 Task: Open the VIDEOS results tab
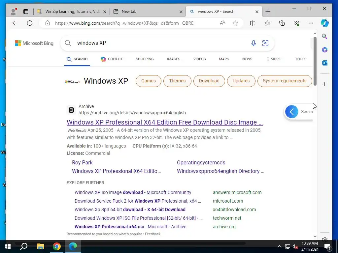(x=200, y=59)
